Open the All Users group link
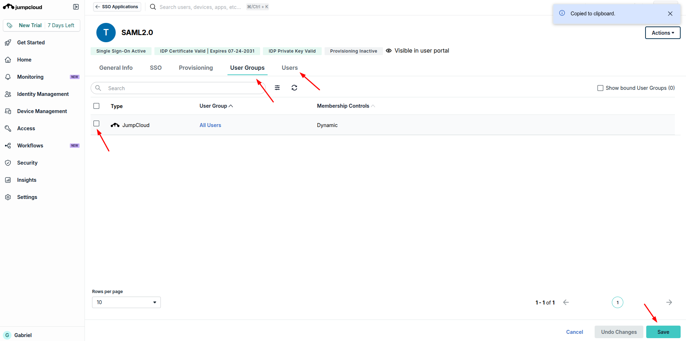The height and width of the screenshot is (341, 686). tap(210, 125)
